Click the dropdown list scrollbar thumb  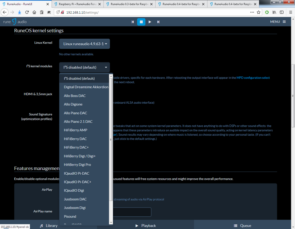(111, 139)
